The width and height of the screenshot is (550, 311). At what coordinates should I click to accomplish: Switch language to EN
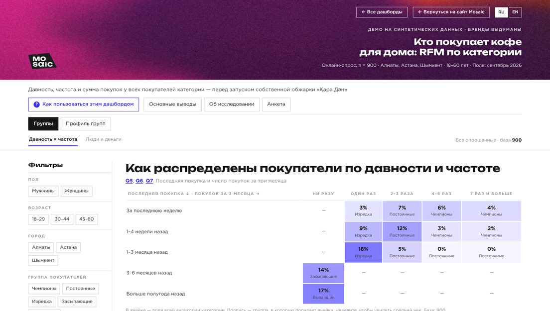[x=515, y=12]
